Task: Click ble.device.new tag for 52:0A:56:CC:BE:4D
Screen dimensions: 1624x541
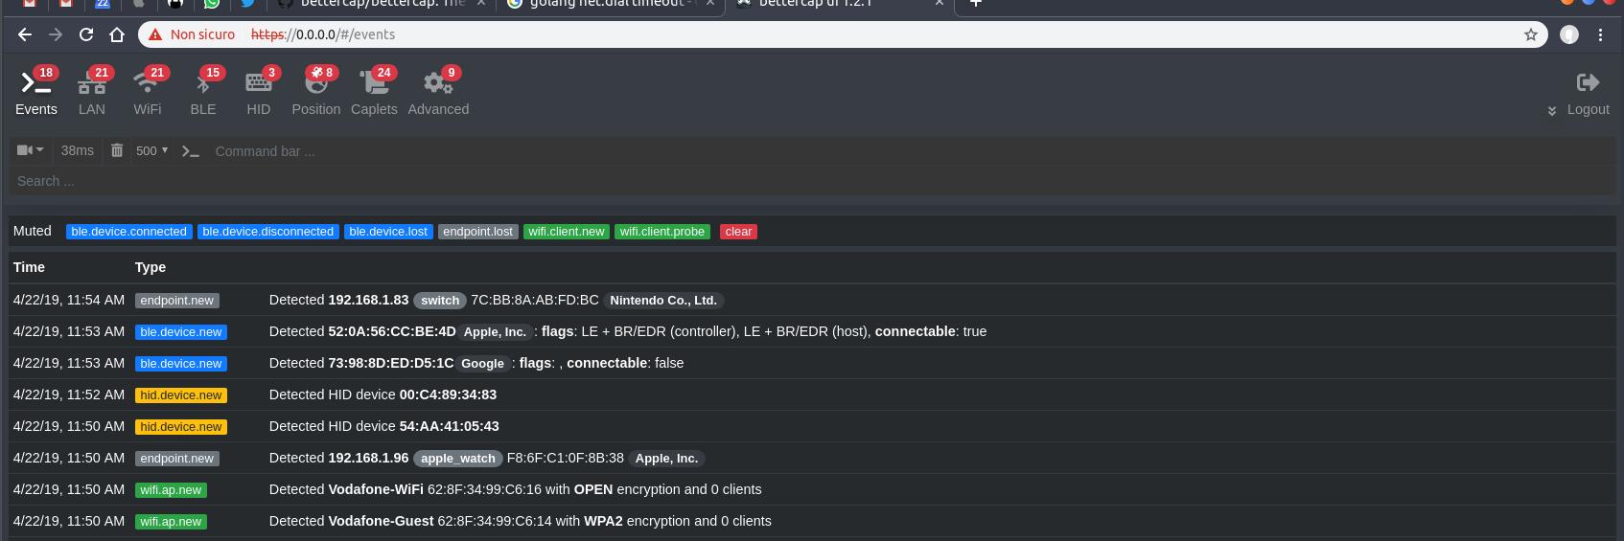Action: [180, 332]
